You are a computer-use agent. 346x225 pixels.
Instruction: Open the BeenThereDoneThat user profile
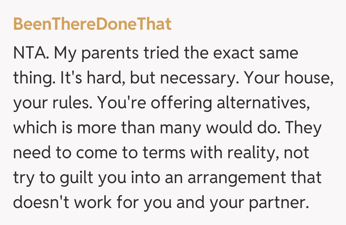click(92, 24)
